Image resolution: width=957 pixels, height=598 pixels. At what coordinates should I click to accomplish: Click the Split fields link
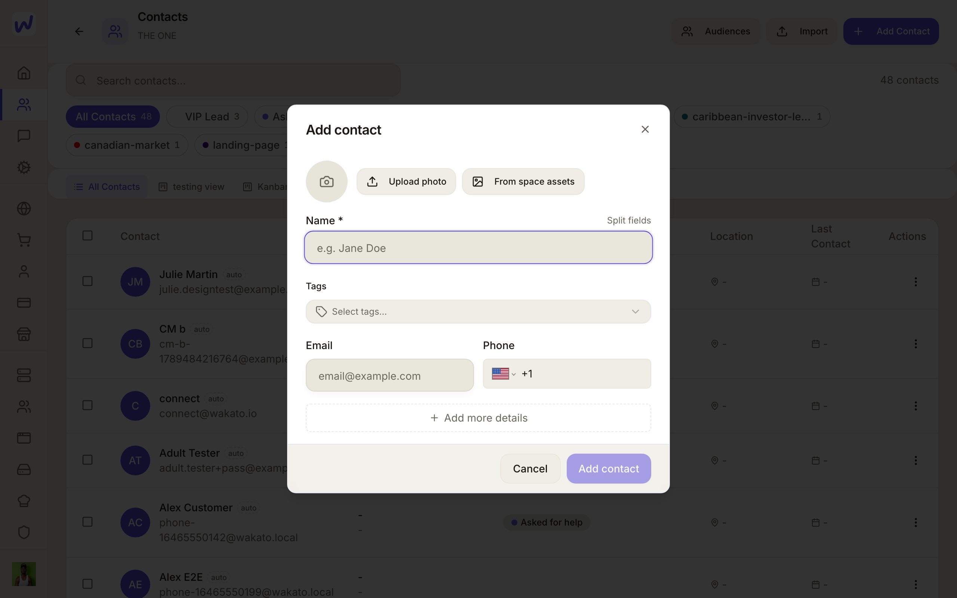(629, 220)
